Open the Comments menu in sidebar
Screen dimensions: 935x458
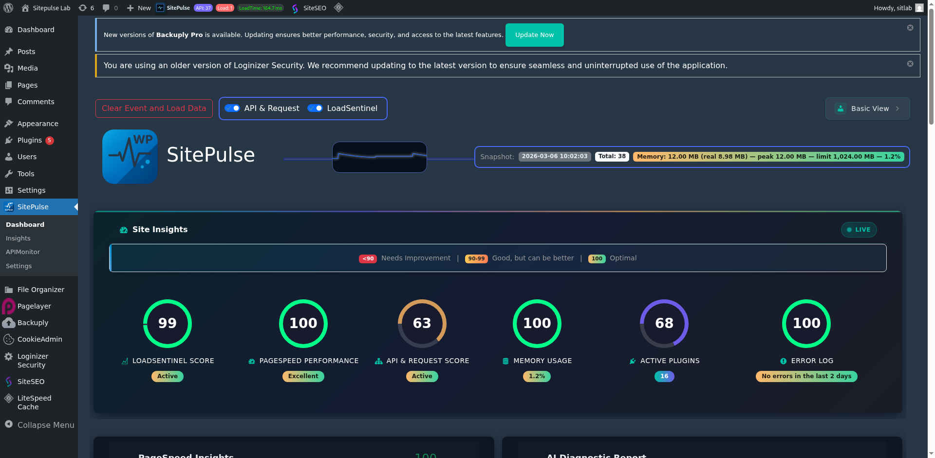pyautogui.click(x=39, y=102)
